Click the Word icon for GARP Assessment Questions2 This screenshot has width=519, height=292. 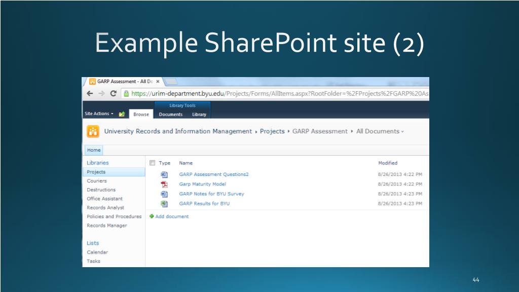pyautogui.click(x=164, y=174)
